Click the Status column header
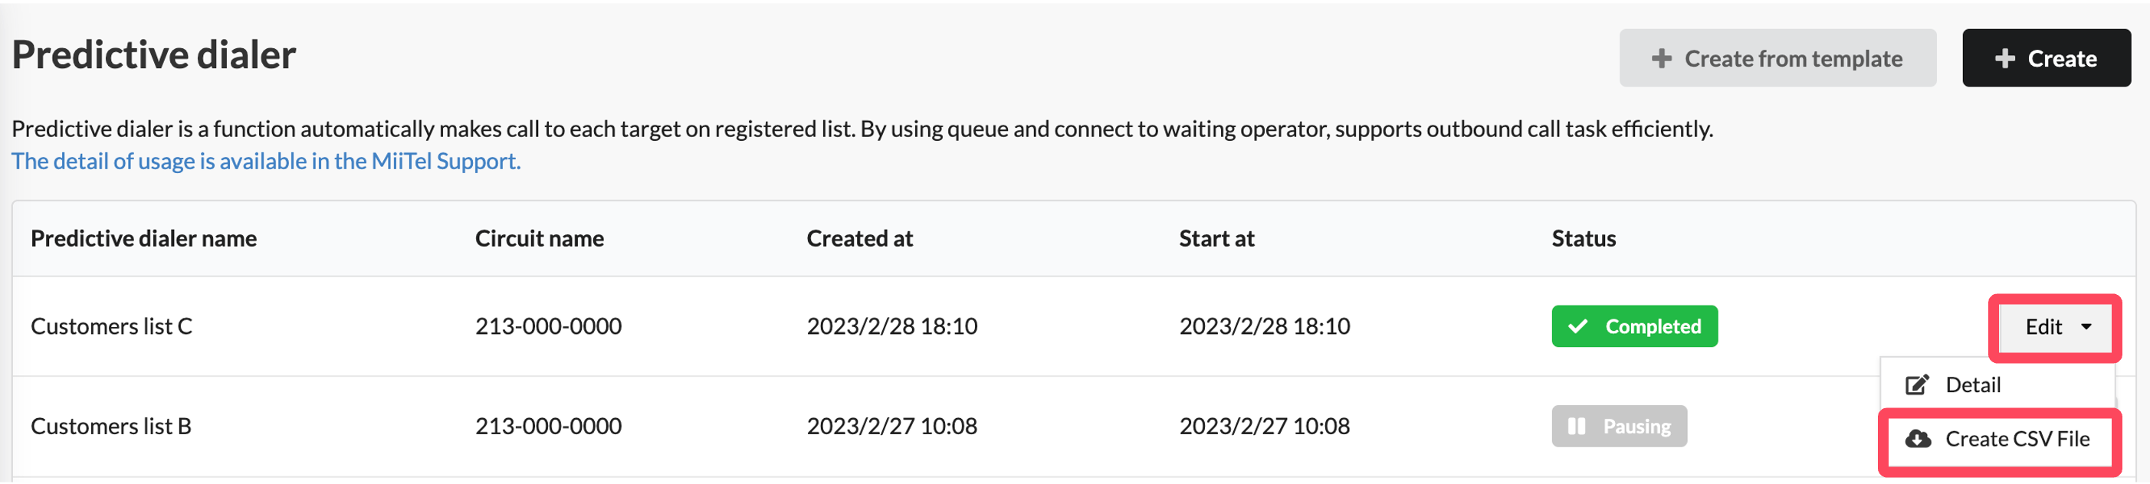Image resolution: width=2150 pixels, height=484 pixels. 1584,239
